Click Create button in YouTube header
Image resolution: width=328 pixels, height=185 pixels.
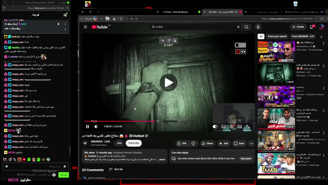298,27
